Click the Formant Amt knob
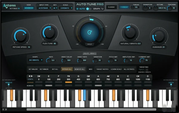The height and width of the screenshot is (113, 179). pos(142,61)
